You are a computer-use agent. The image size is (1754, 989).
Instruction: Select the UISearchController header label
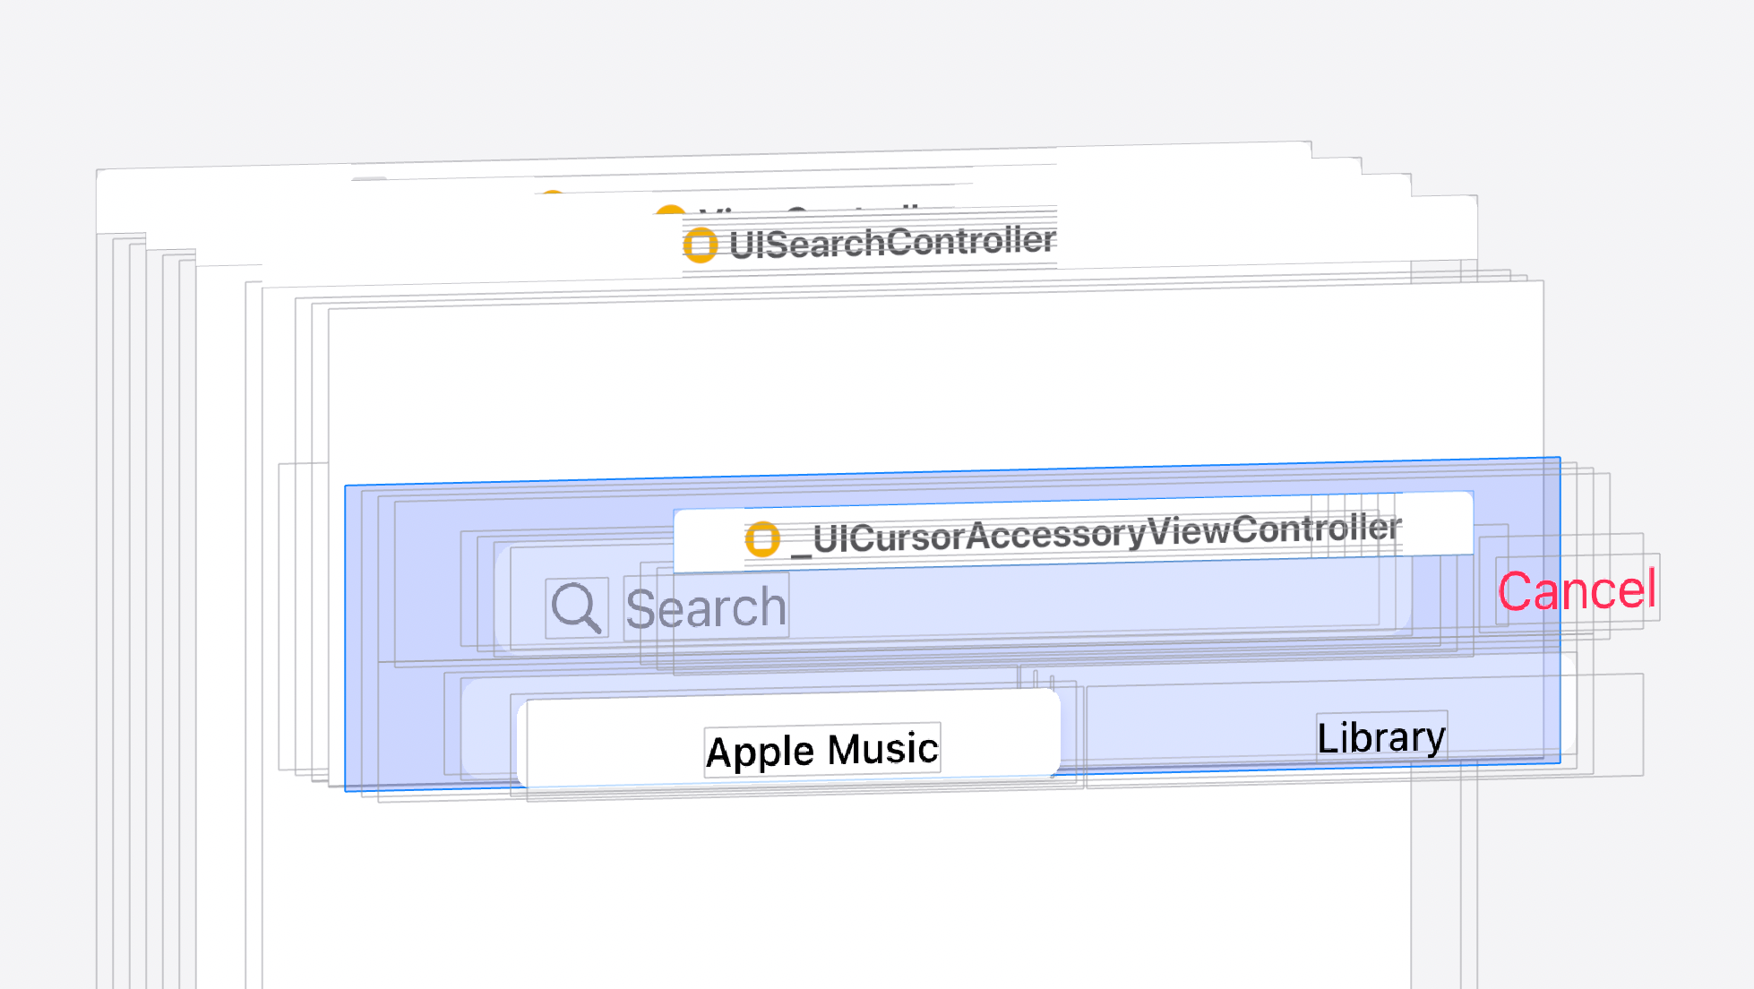(891, 243)
